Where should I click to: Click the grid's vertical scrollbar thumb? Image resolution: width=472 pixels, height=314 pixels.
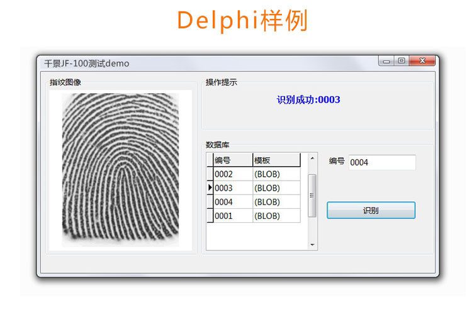[312, 195]
